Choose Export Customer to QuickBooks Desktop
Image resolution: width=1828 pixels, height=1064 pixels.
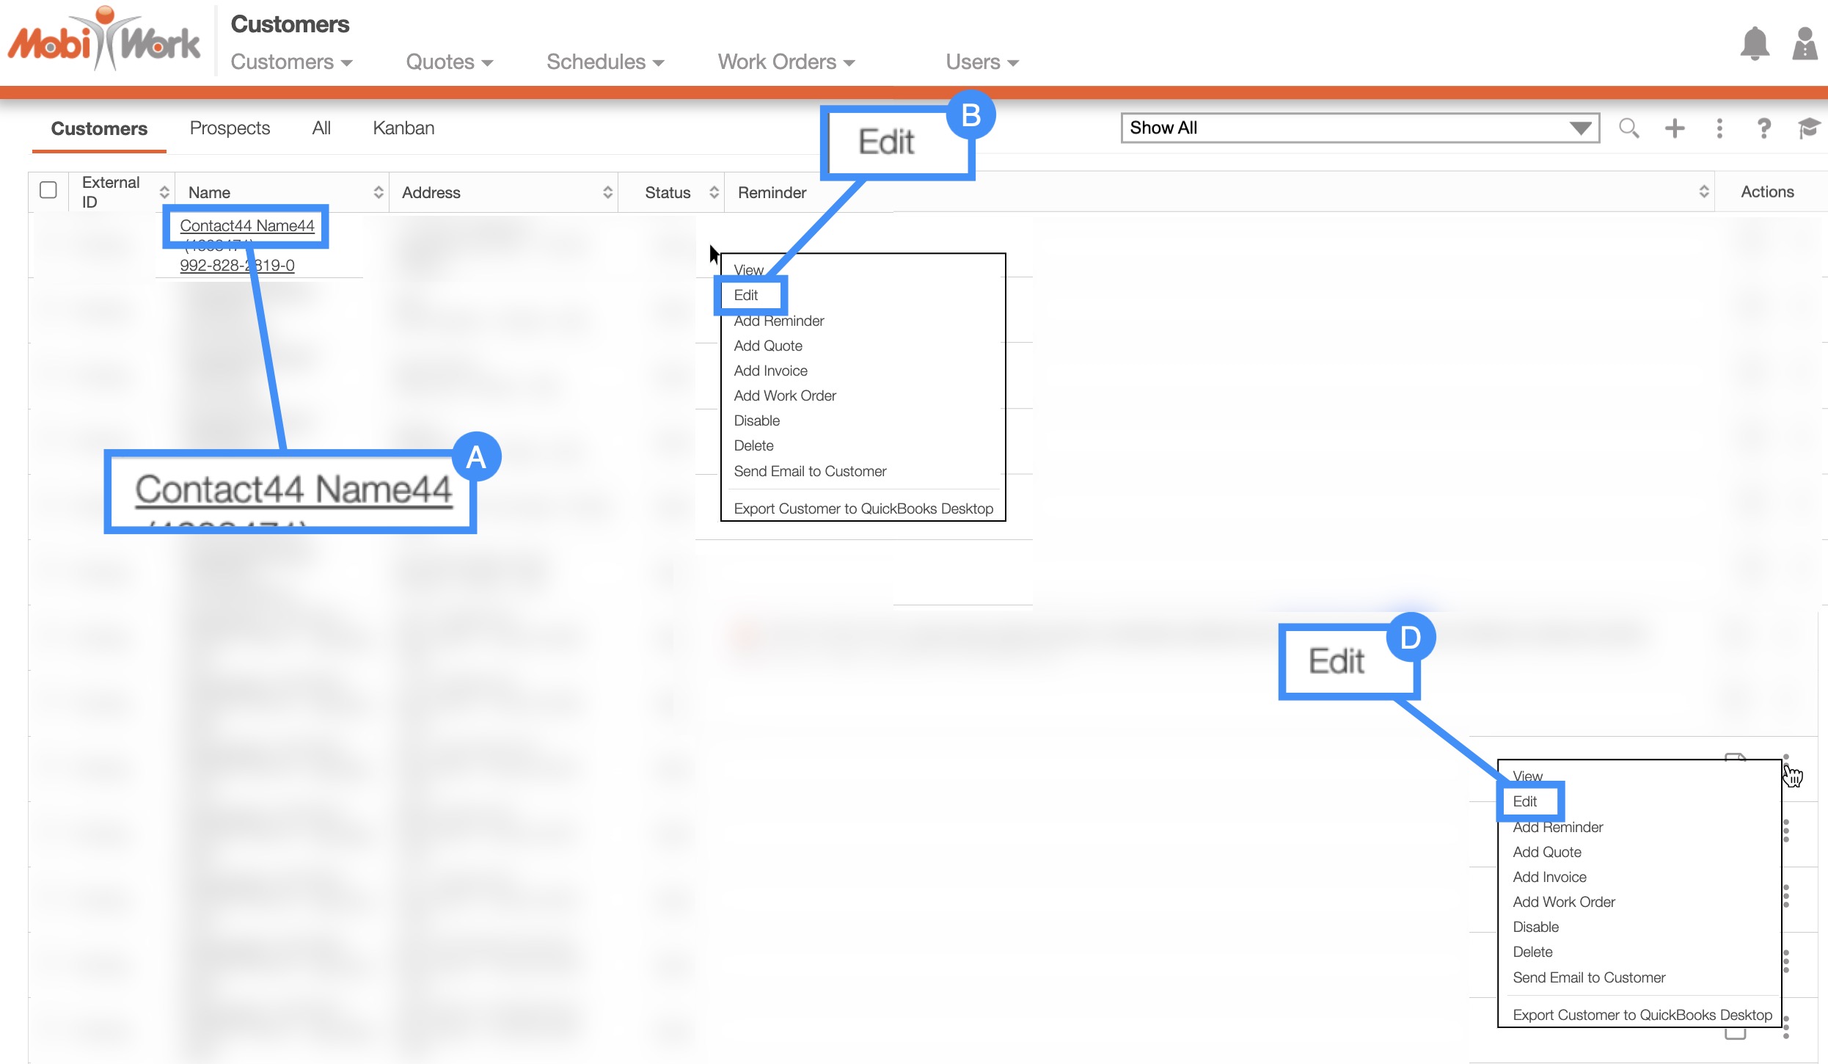pyautogui.click(x=863, y=509)
